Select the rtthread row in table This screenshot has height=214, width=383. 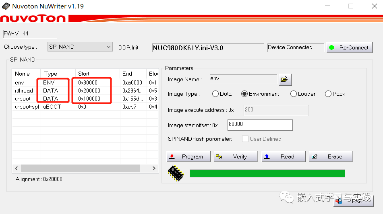tap(85, 91)
